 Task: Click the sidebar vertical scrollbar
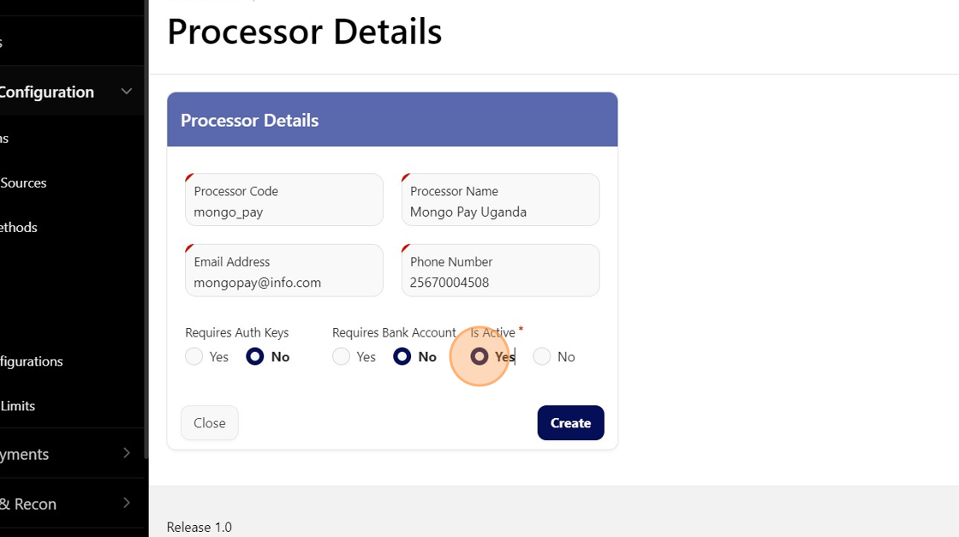pos(146,257)
